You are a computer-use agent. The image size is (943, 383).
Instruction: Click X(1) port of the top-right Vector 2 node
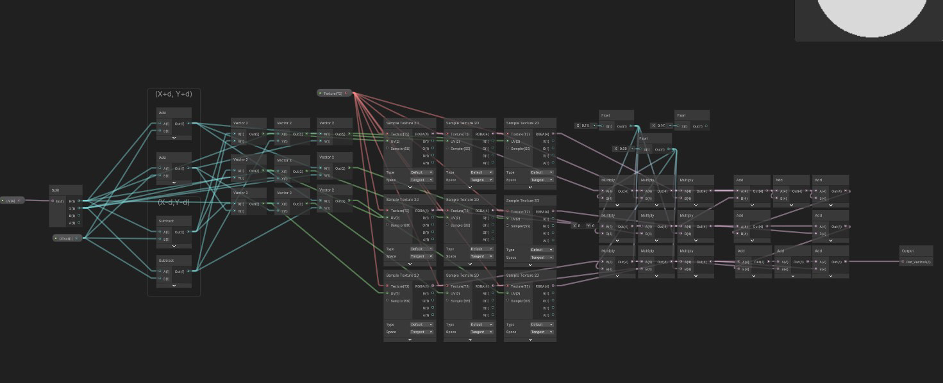[321, 134]
